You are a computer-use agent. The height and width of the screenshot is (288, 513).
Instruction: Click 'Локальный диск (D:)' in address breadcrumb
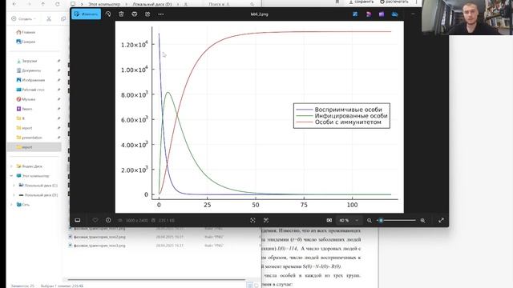click(151, 4)
